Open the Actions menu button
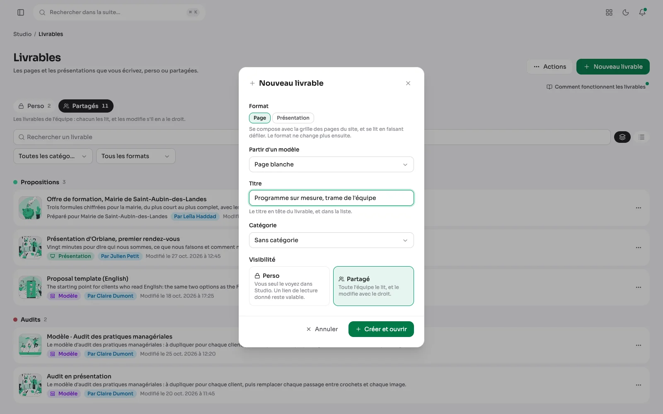Viewport: 663px width, 414px height. [550, 67]
